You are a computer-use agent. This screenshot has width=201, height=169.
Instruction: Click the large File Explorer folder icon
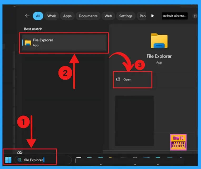(159, 41)
